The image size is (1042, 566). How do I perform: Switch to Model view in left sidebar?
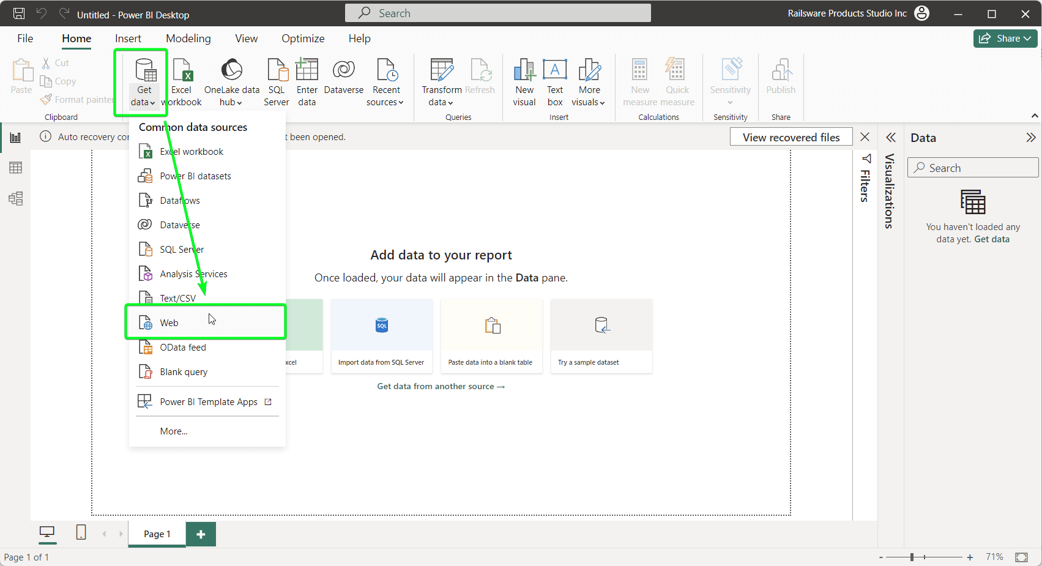pyautogui.click(x=16, y=198)
